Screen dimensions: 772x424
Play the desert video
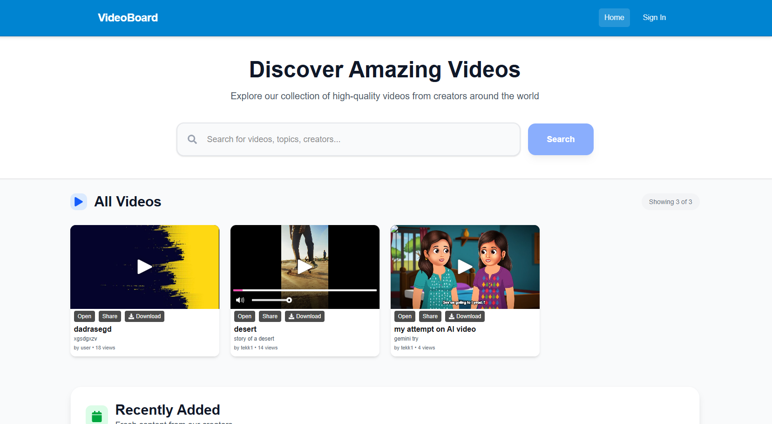(305, 267)
